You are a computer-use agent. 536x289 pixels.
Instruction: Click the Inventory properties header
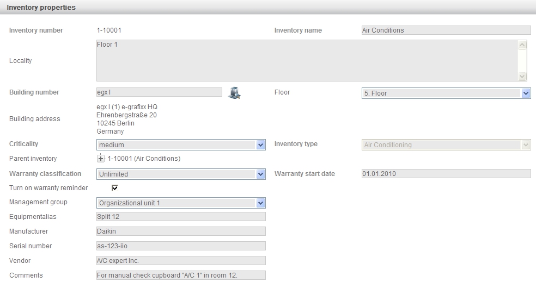tap(41, 7)
